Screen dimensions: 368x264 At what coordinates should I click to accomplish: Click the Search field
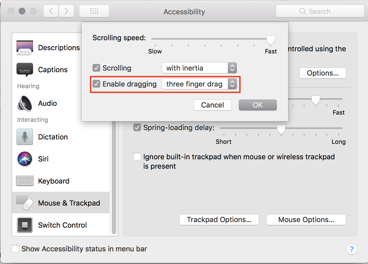(x=320, y=11)
